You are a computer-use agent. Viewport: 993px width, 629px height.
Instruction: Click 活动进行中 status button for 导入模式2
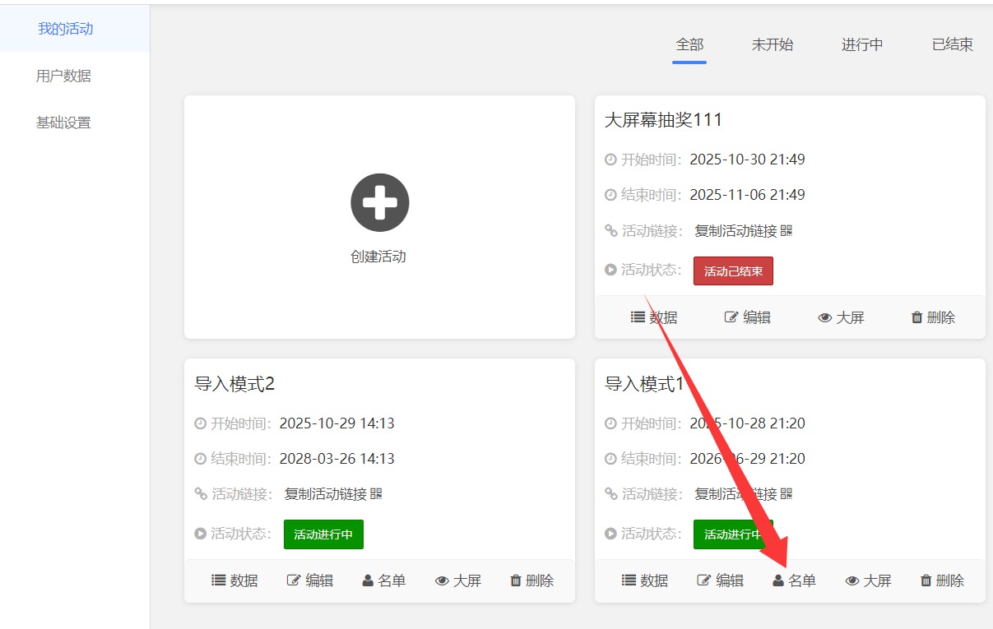pos(323,534)
